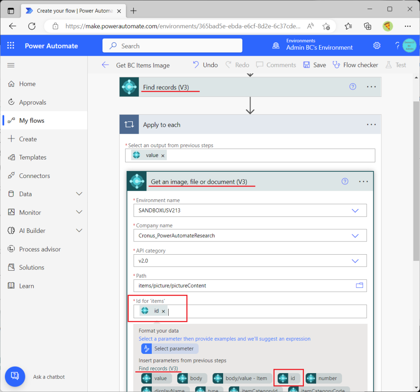Screen dimensions: 420x392
Task: Insert the body dynamic content token
Action: pos(192,378)
